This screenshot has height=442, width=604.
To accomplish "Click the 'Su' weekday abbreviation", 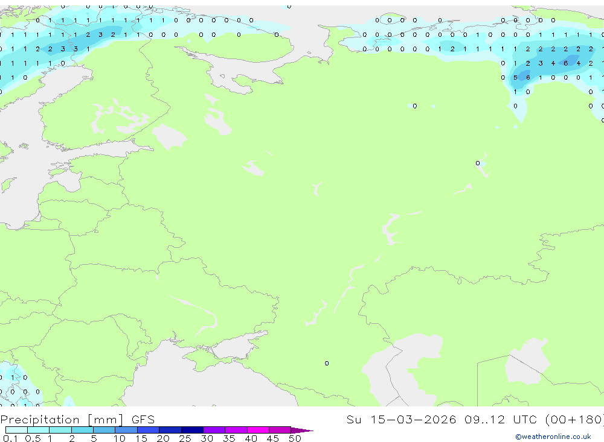I will [354, 419].
